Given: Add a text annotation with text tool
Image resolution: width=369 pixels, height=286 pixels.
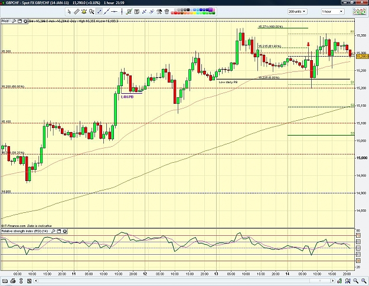Looking at the screenshot, I should click(x=137, y=12).
